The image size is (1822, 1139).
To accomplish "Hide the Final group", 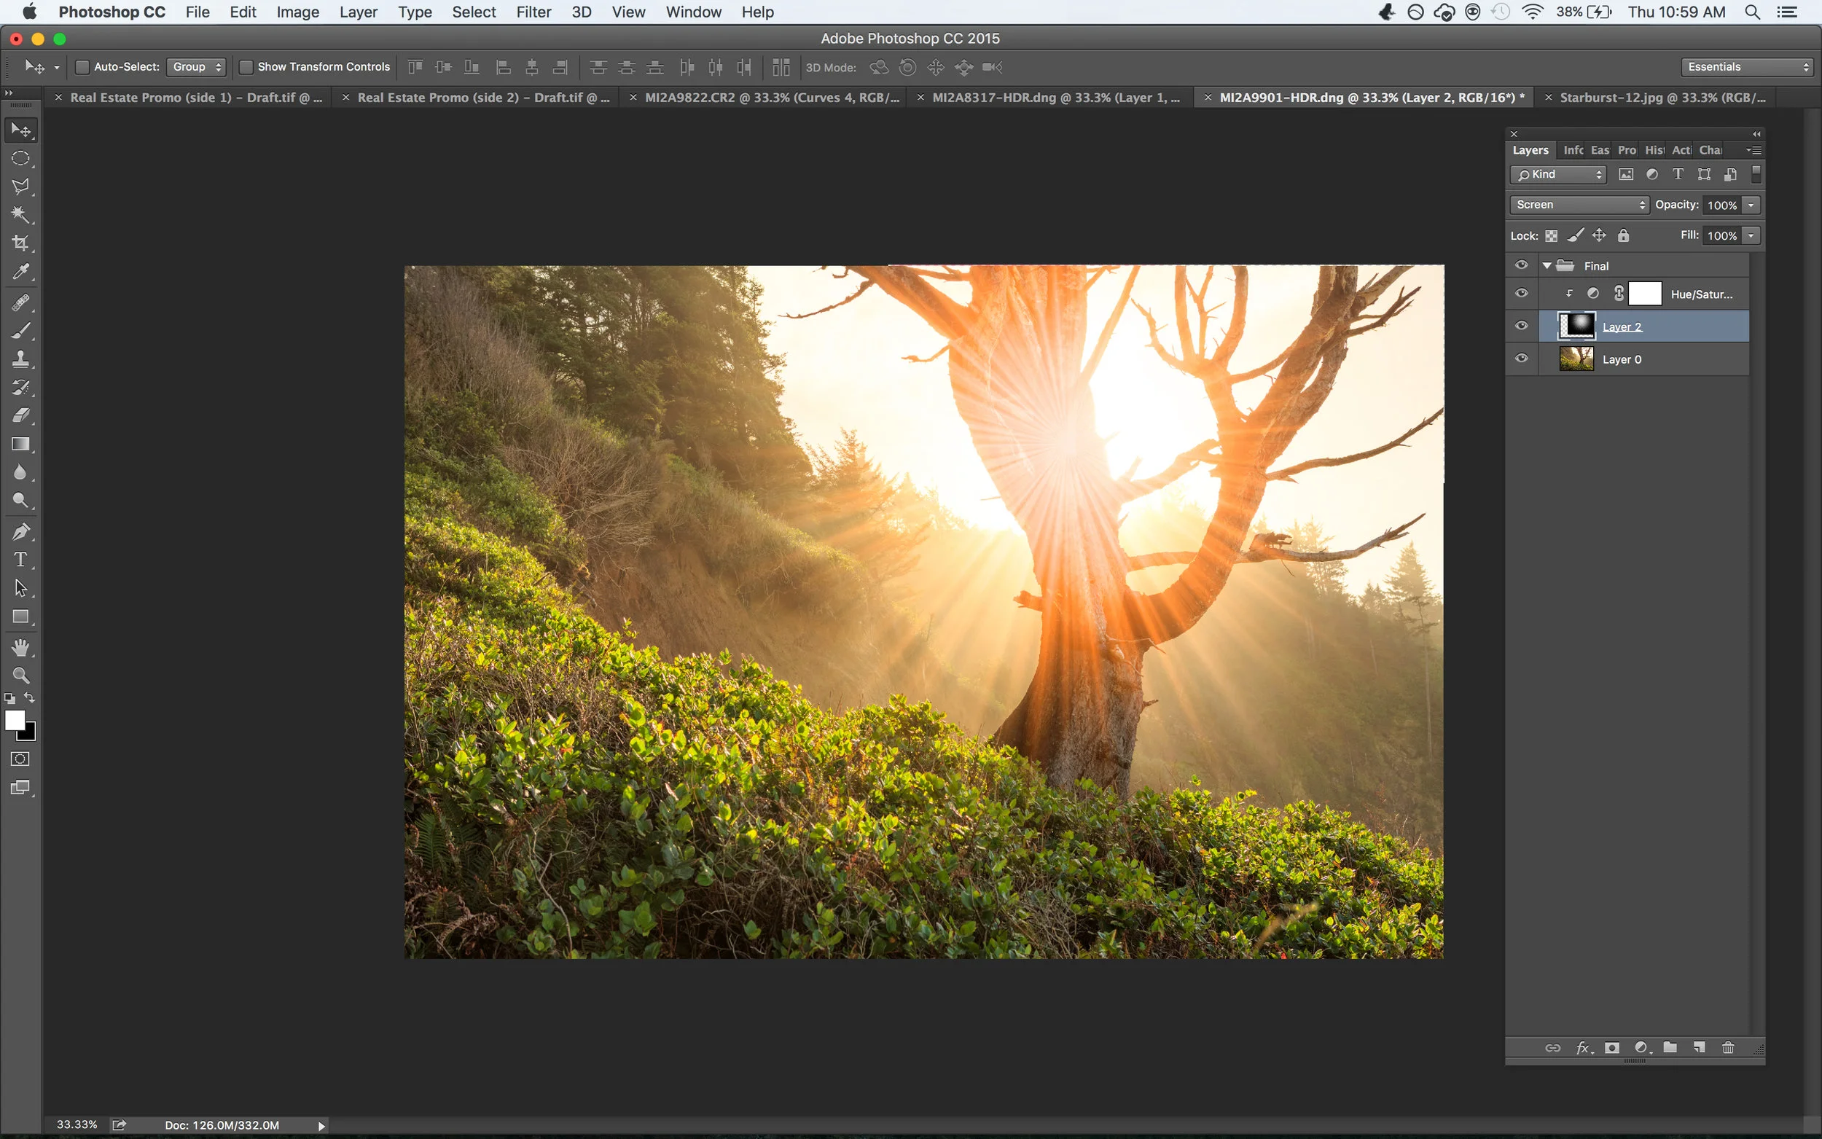I will pyautogui.click(x=1522, y=265).
